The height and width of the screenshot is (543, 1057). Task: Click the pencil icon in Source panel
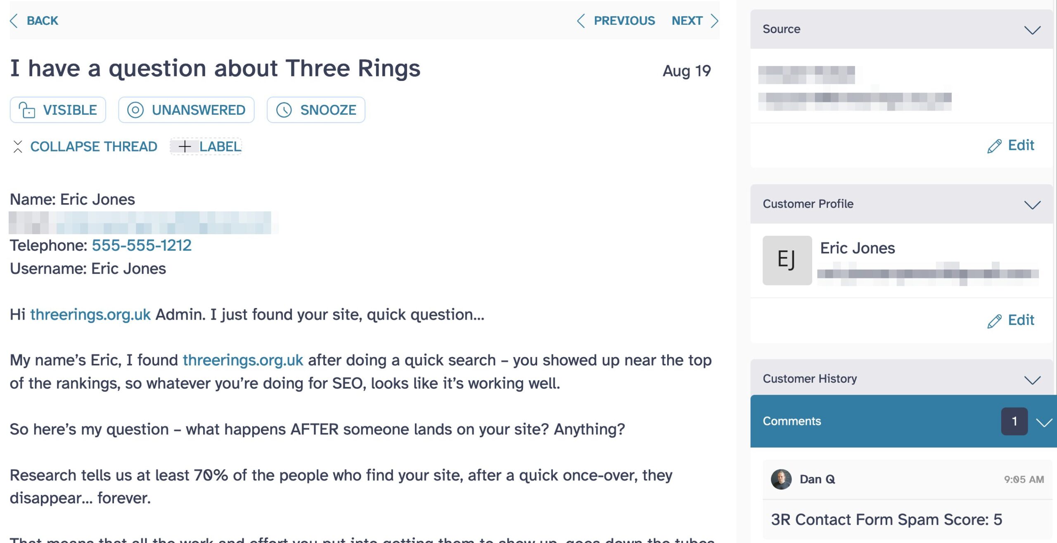994,146
